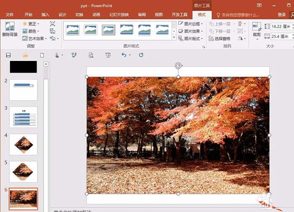Apply the first picture style thumbnail
This screenshot has height=212, width=294.
coord(73,30)
